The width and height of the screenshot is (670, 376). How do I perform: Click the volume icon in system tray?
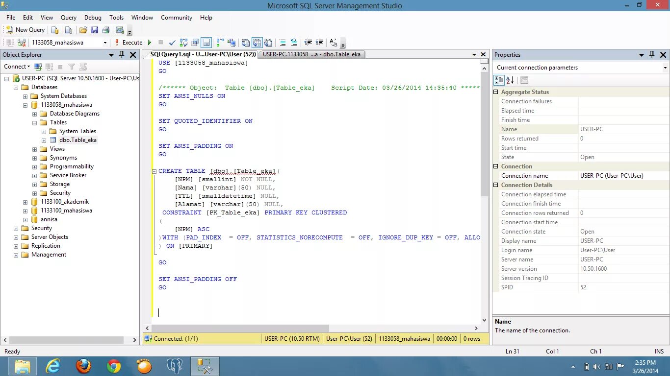597,366
